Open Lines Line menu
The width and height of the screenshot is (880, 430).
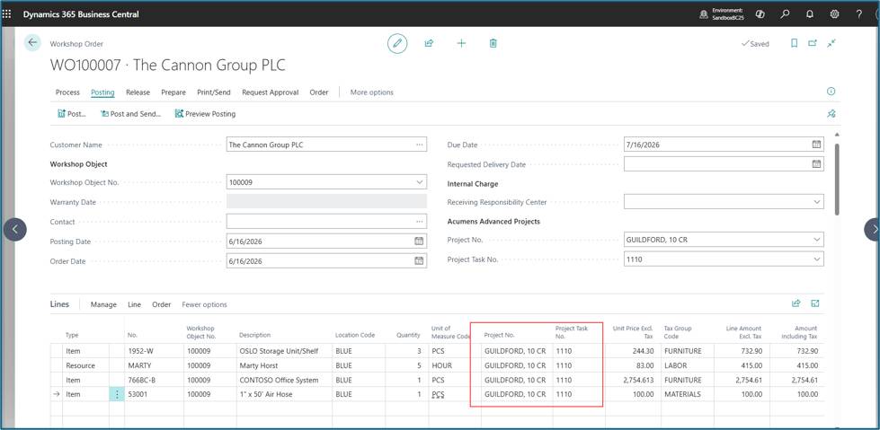pyautogui.click(x=134, y=304)
